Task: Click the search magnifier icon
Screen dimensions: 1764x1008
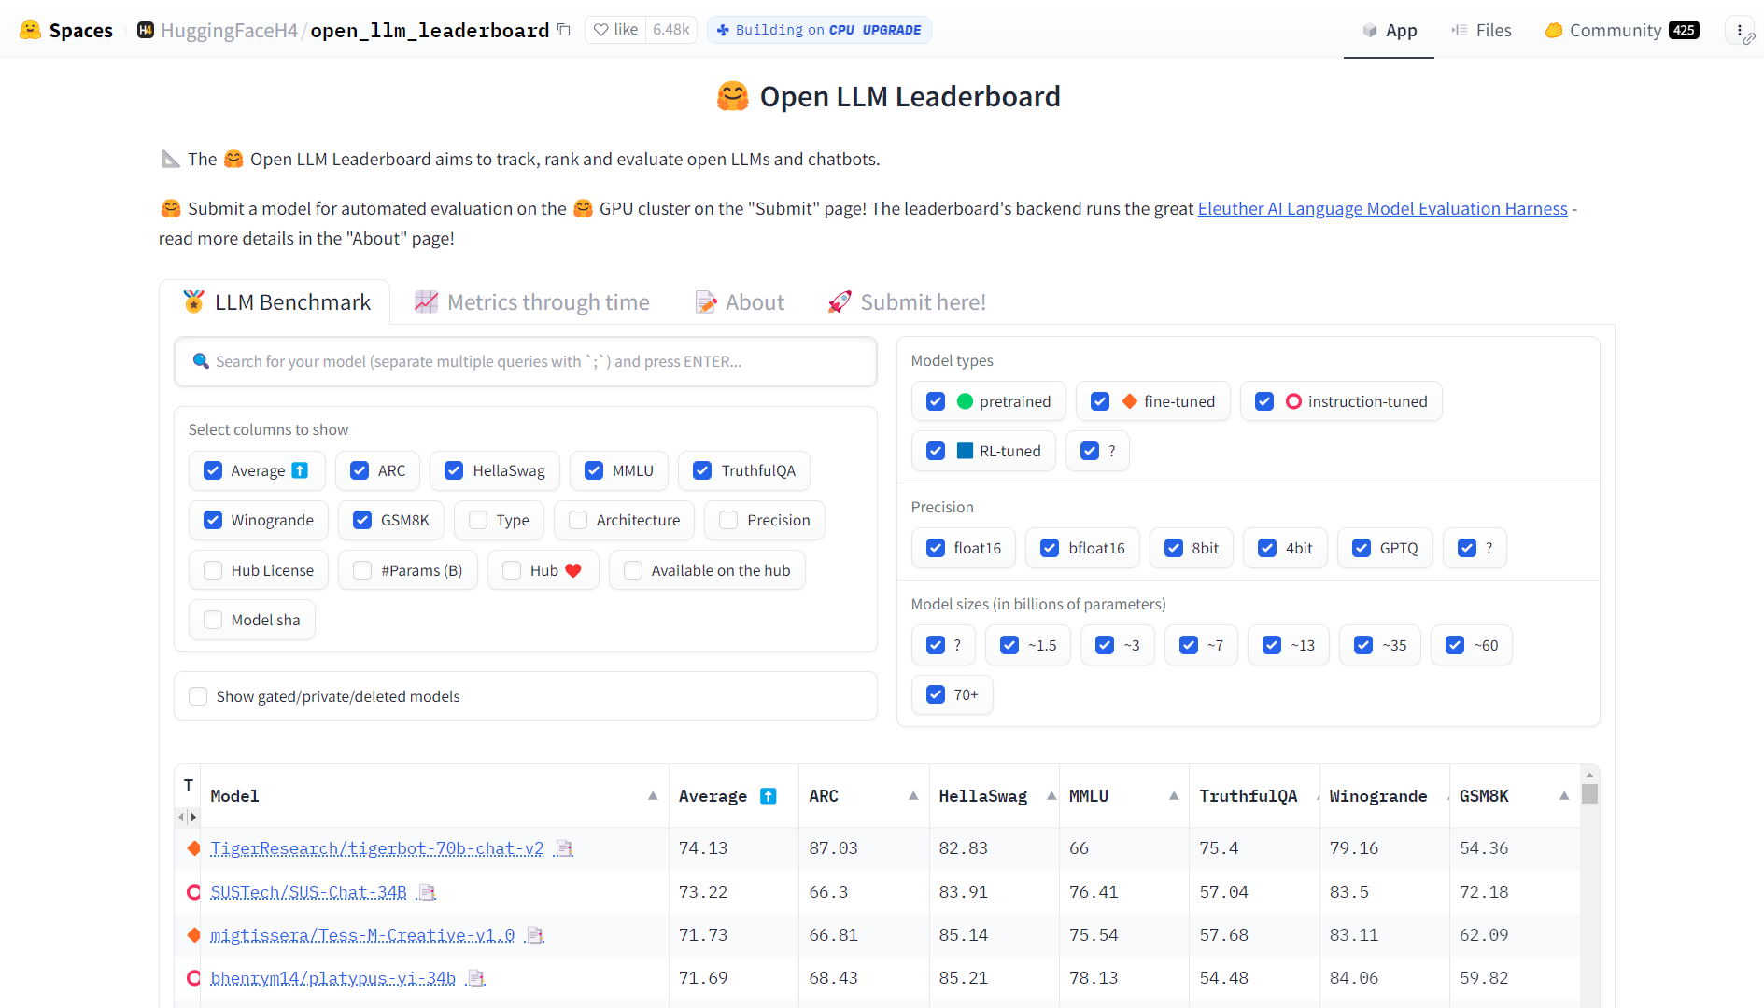Action: pyautogui.click(x=201, y=361)
